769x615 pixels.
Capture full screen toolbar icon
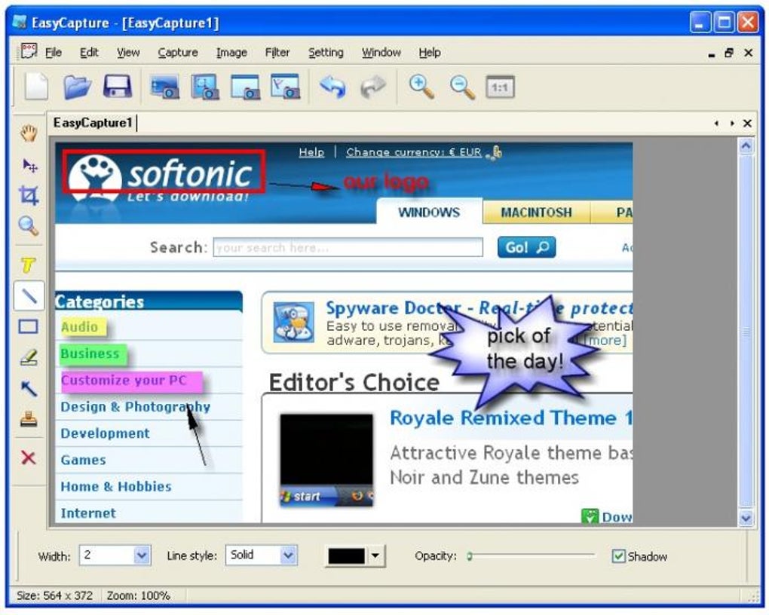pyautogui.click(x=165, y=87)
